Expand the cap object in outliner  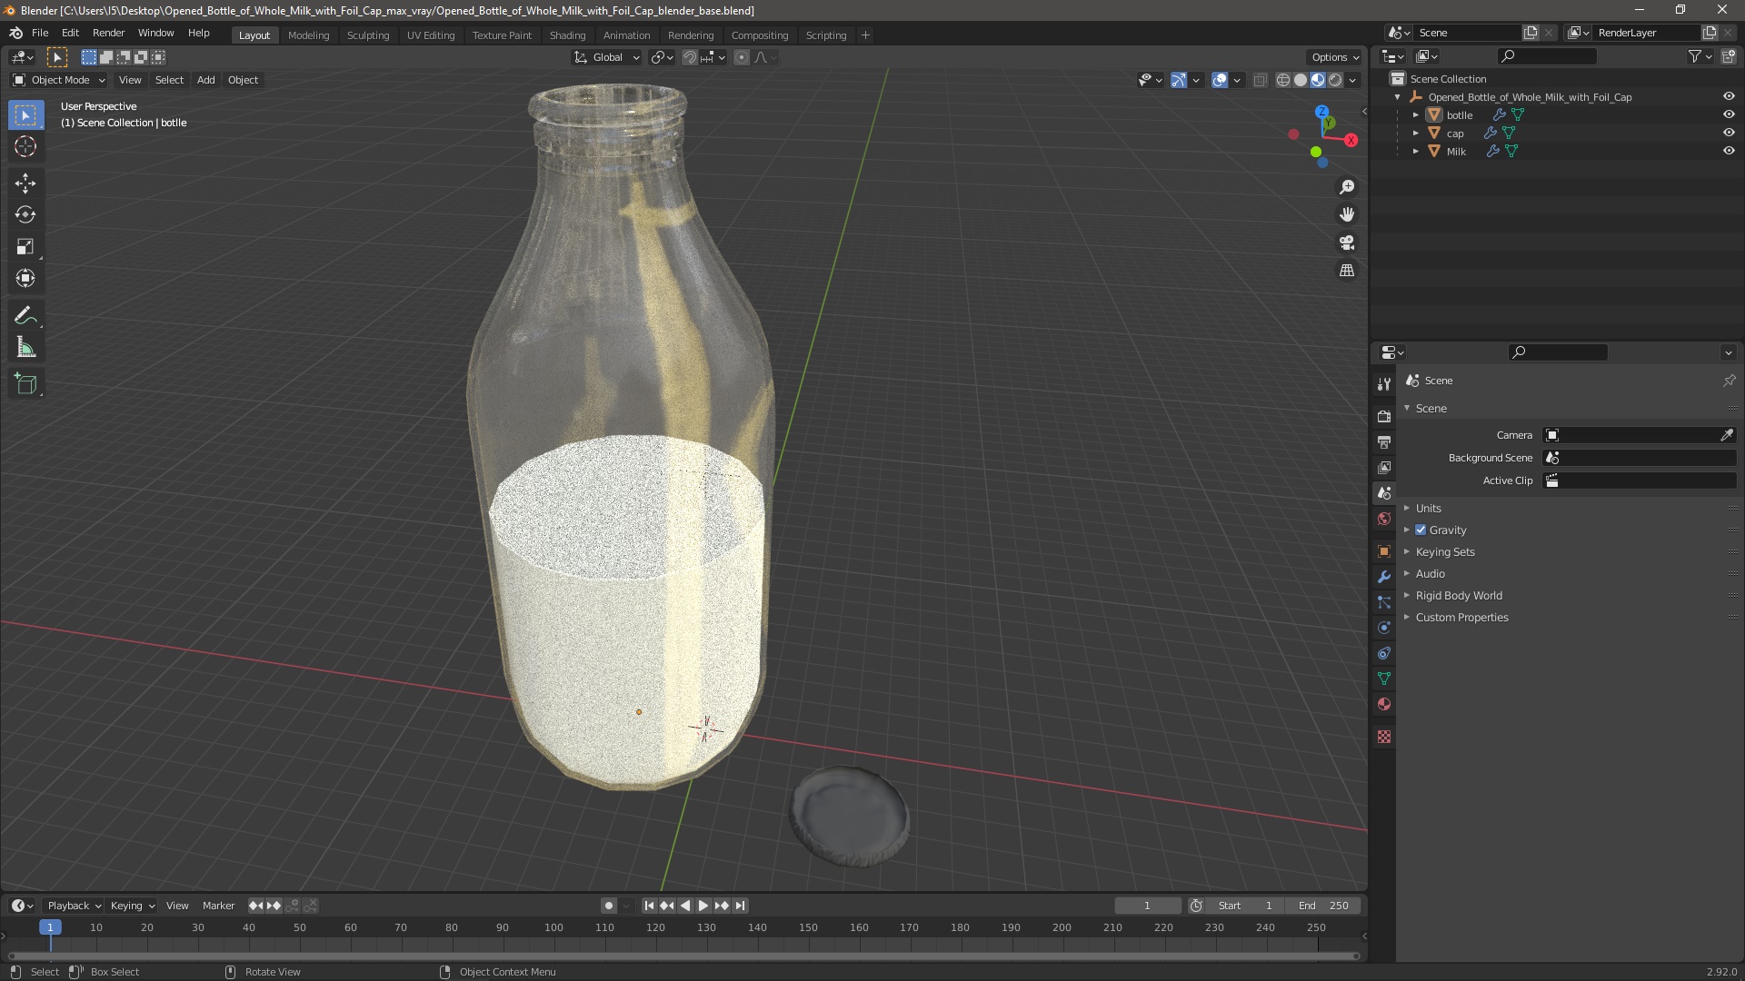coord(1415,133)
